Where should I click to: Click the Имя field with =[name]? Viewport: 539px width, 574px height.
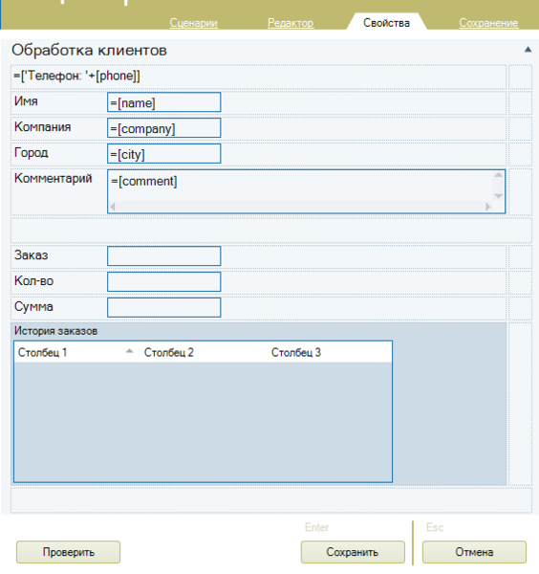[x=163, y=102]
